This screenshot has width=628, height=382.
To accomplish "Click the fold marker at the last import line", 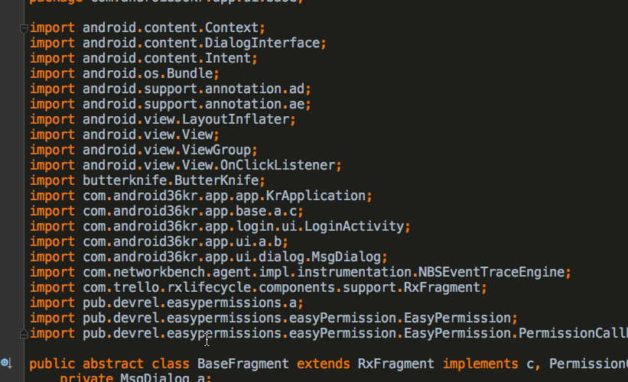I will (x=24, y=333).
